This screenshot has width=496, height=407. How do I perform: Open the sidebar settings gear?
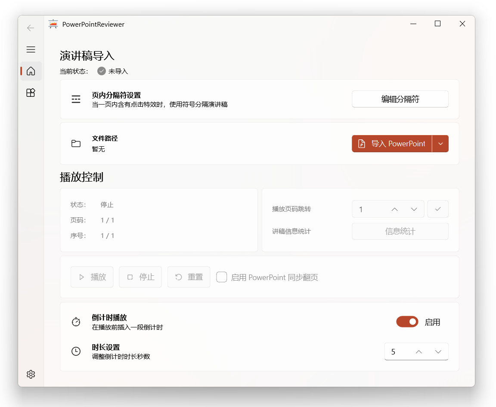(x=31, y=374)
